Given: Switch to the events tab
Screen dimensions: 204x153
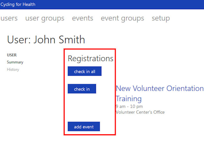Looking at the screenshot, I should coord(82,18).
